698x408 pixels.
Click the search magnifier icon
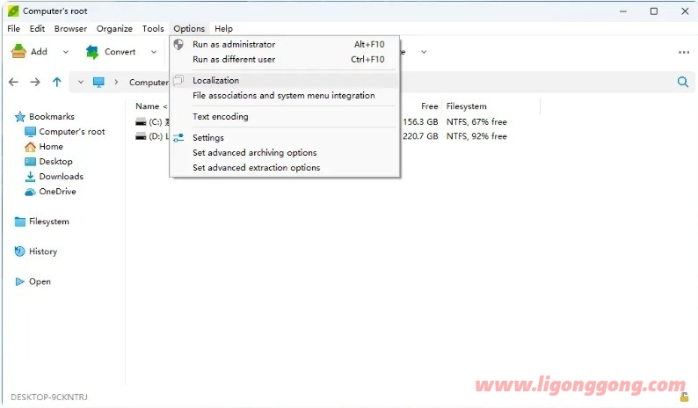click(x=683, y=82)
